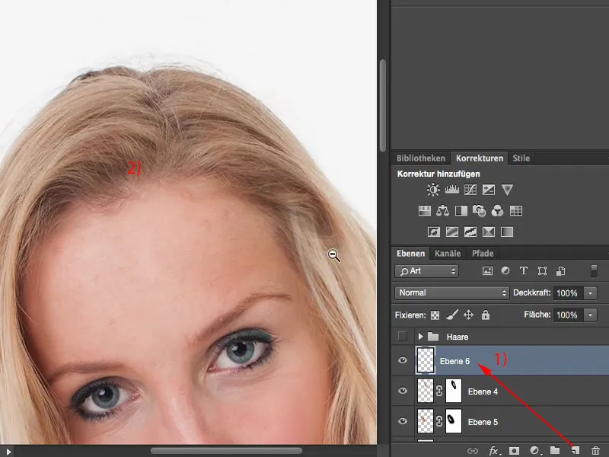Lock transparent pixels
Screen dimensions: 609x457
[x=435, y=315]
